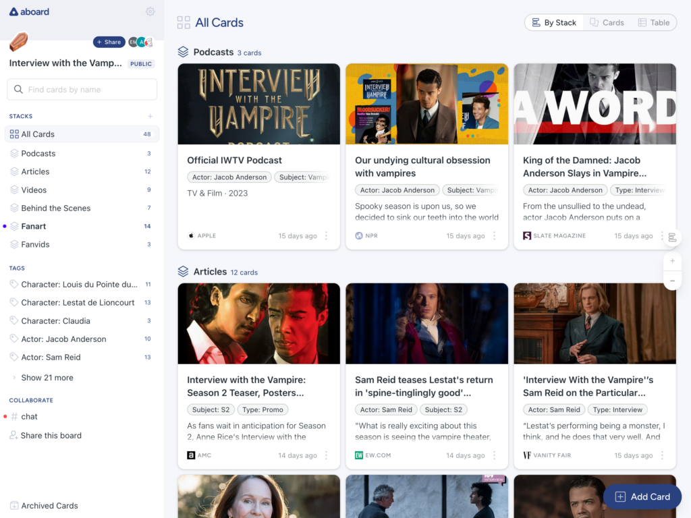This screenshot has height=518, width=691.
Task: Open Season 2 Teaser card thumbnail
Action: tap(258, 323)
